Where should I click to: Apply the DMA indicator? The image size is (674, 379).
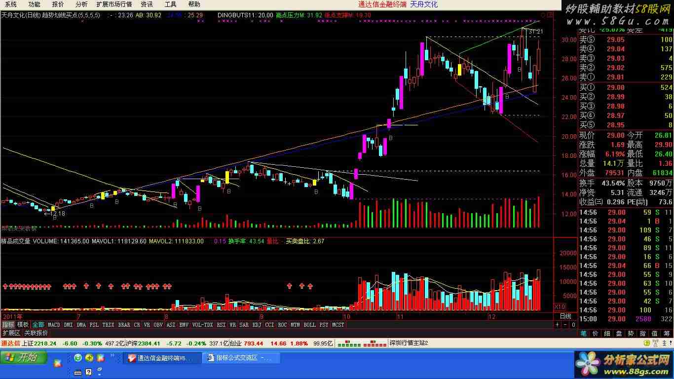point(81,325)
